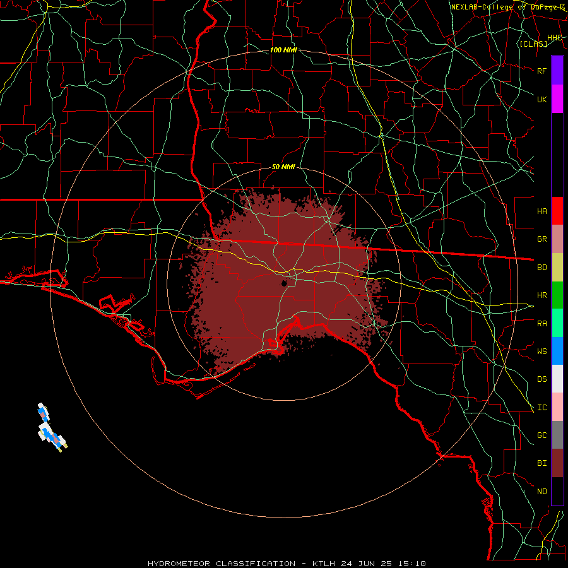Image resolution: width=568 pixels, height=568 pixels.
Task: Click the HA red legend swatch
Action: tap(557, 211)
